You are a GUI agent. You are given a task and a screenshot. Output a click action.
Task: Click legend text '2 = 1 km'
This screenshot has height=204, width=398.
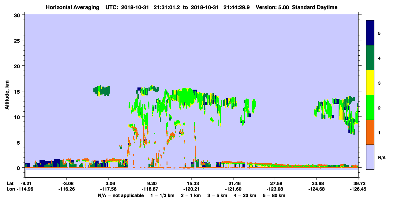pos(191,195)
